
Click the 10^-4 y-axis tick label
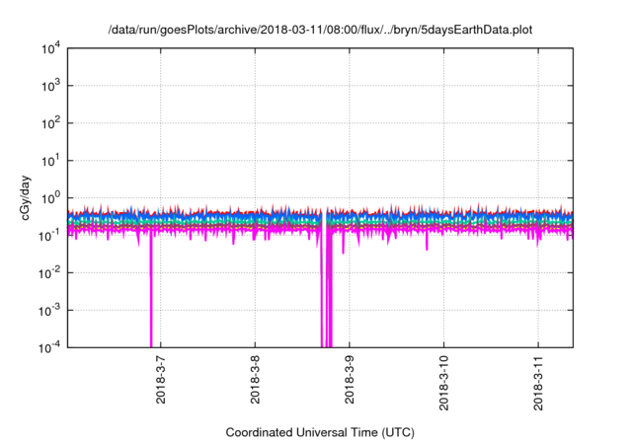pyautogui.click(x=49, y=347)
